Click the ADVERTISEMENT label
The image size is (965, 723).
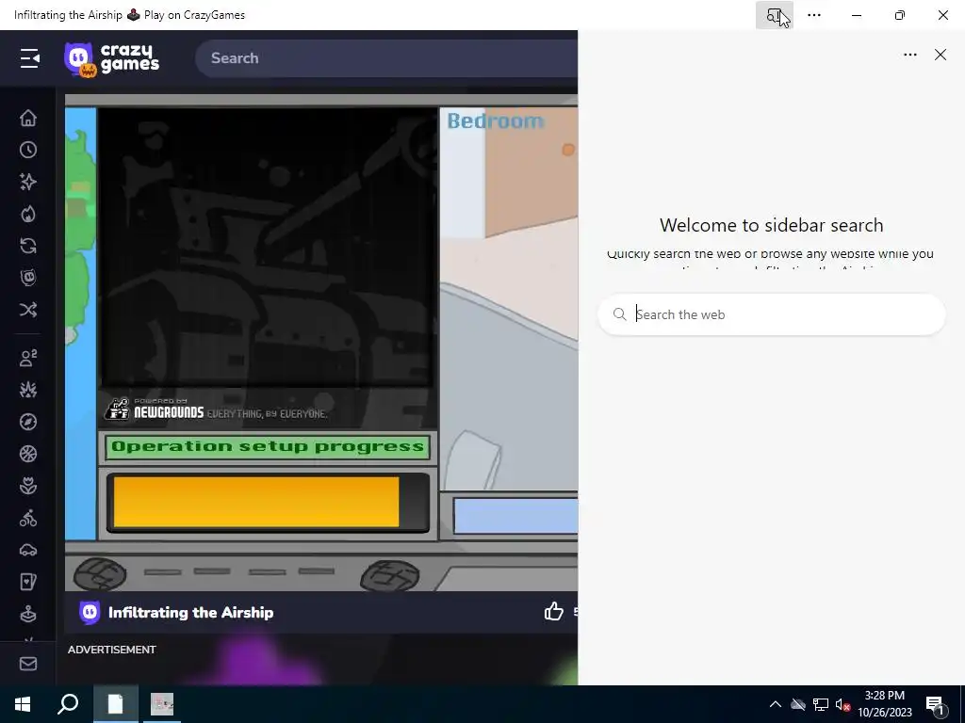[112, 650]
